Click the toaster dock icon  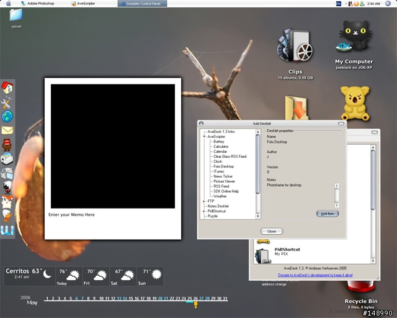[7, 159]
